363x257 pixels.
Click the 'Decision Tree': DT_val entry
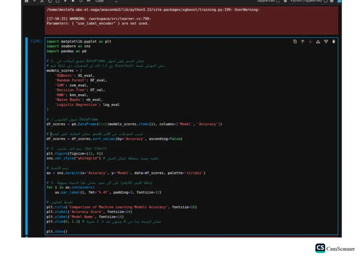click(80, 90)
